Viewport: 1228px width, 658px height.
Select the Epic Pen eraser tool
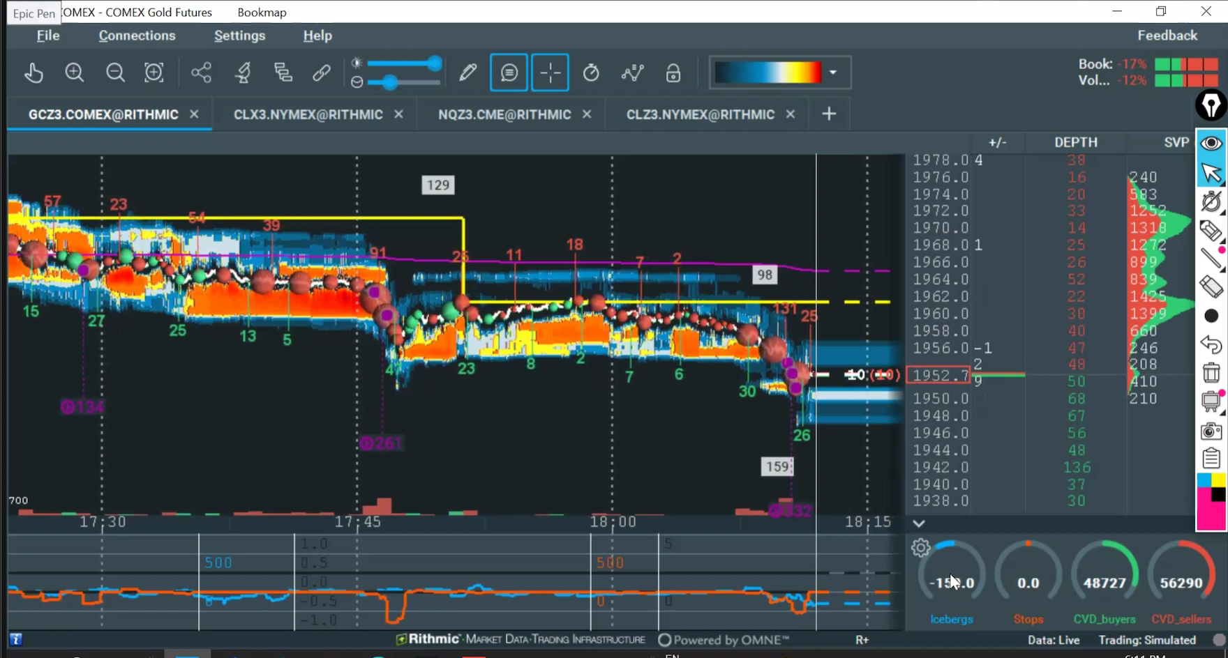[x=1211, y=286]
